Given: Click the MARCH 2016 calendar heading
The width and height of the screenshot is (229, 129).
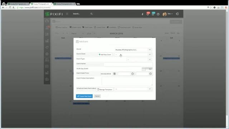Looking at the screenshot, I should [116, 33].
